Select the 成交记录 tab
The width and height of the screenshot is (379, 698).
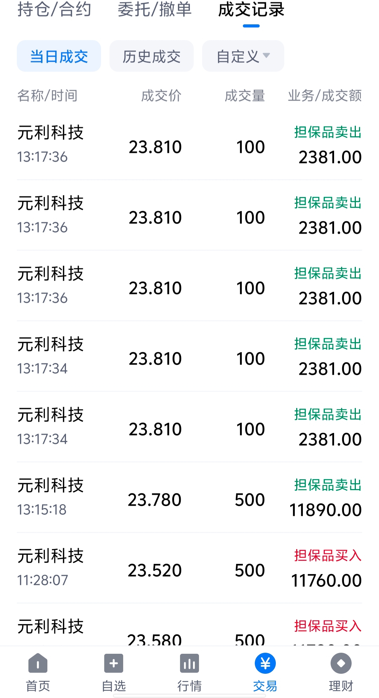click(251, 10)
